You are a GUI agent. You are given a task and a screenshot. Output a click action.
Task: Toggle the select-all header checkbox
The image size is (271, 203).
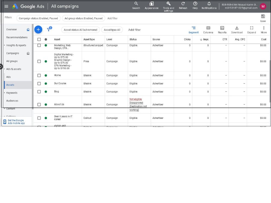click(39, 39)
